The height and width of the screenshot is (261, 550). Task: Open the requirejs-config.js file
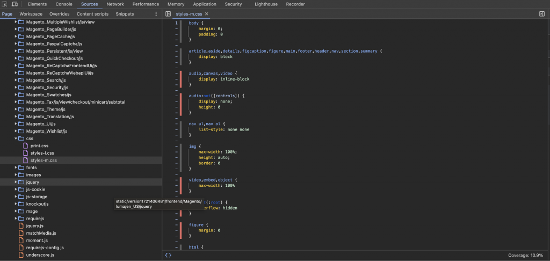[x=45, y=248]
